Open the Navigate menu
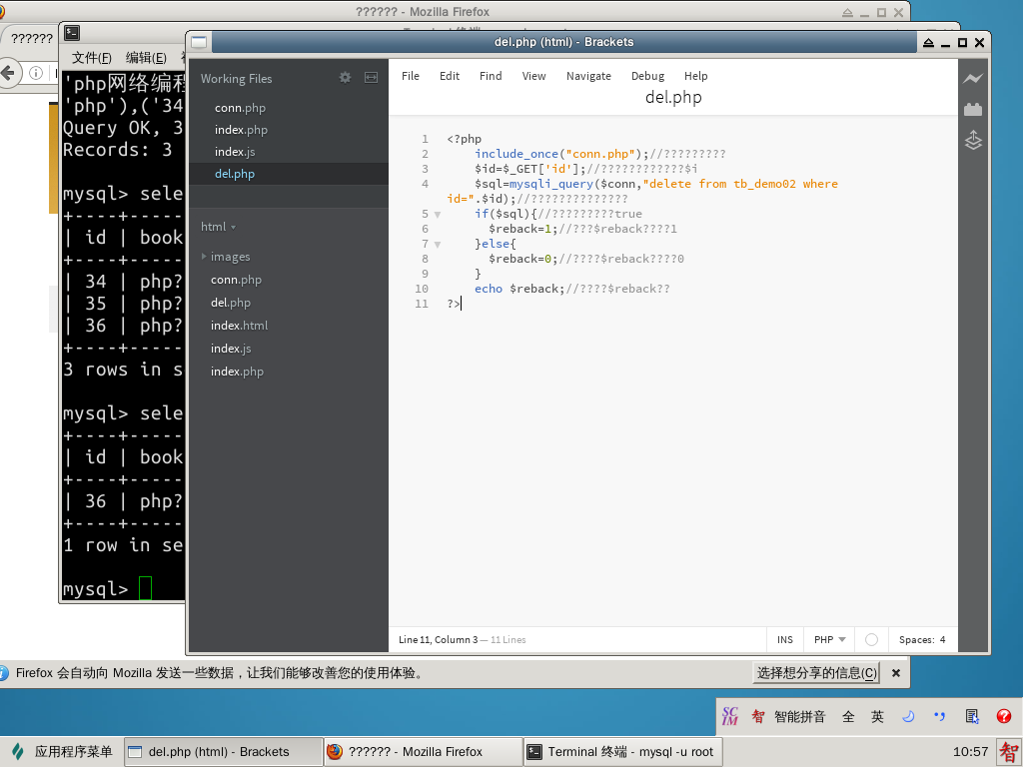 point(588,76)
